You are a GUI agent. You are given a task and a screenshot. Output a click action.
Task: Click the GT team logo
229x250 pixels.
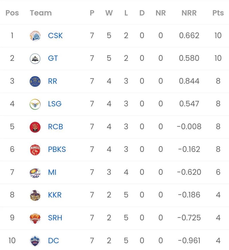pyautogui.click(x=35, y=58)
